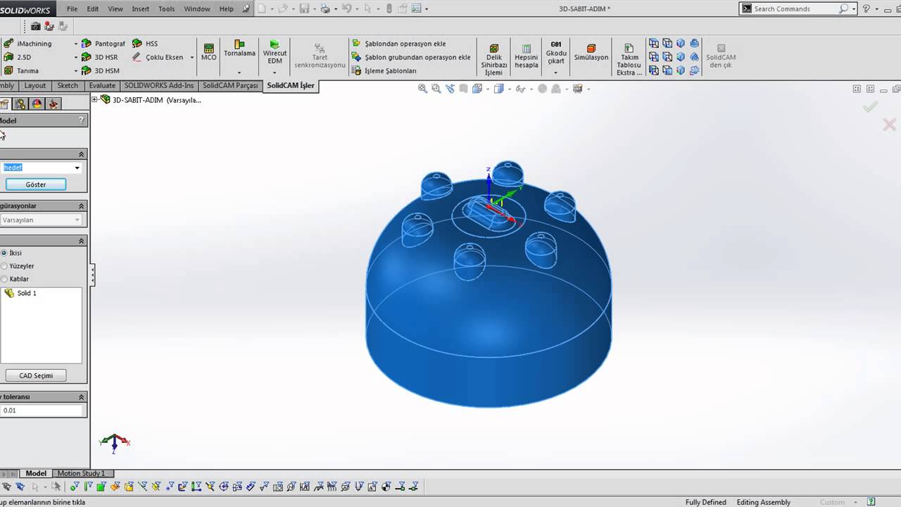Open the Wirecut EDM dropdown arrow
The height and width of the screenshot is (507, 901).
click(275, 73)
